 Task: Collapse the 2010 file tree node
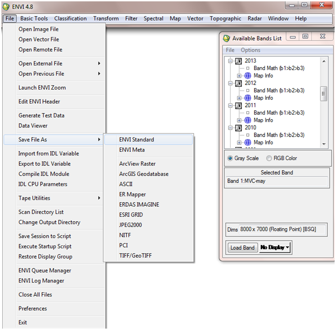pos(230,128)
